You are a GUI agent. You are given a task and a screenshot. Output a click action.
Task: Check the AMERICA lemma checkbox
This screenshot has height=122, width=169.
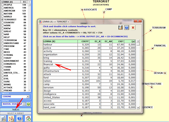click(2, 8)
